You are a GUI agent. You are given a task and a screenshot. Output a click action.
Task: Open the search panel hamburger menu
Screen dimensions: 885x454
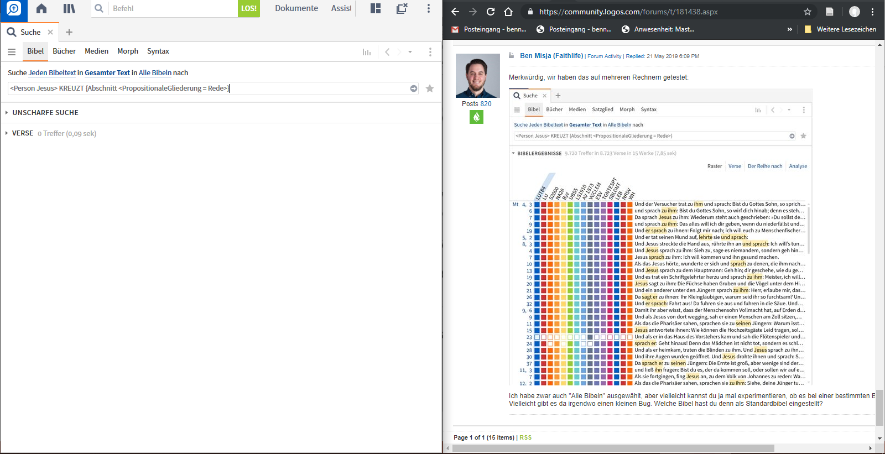click(12, 51)
